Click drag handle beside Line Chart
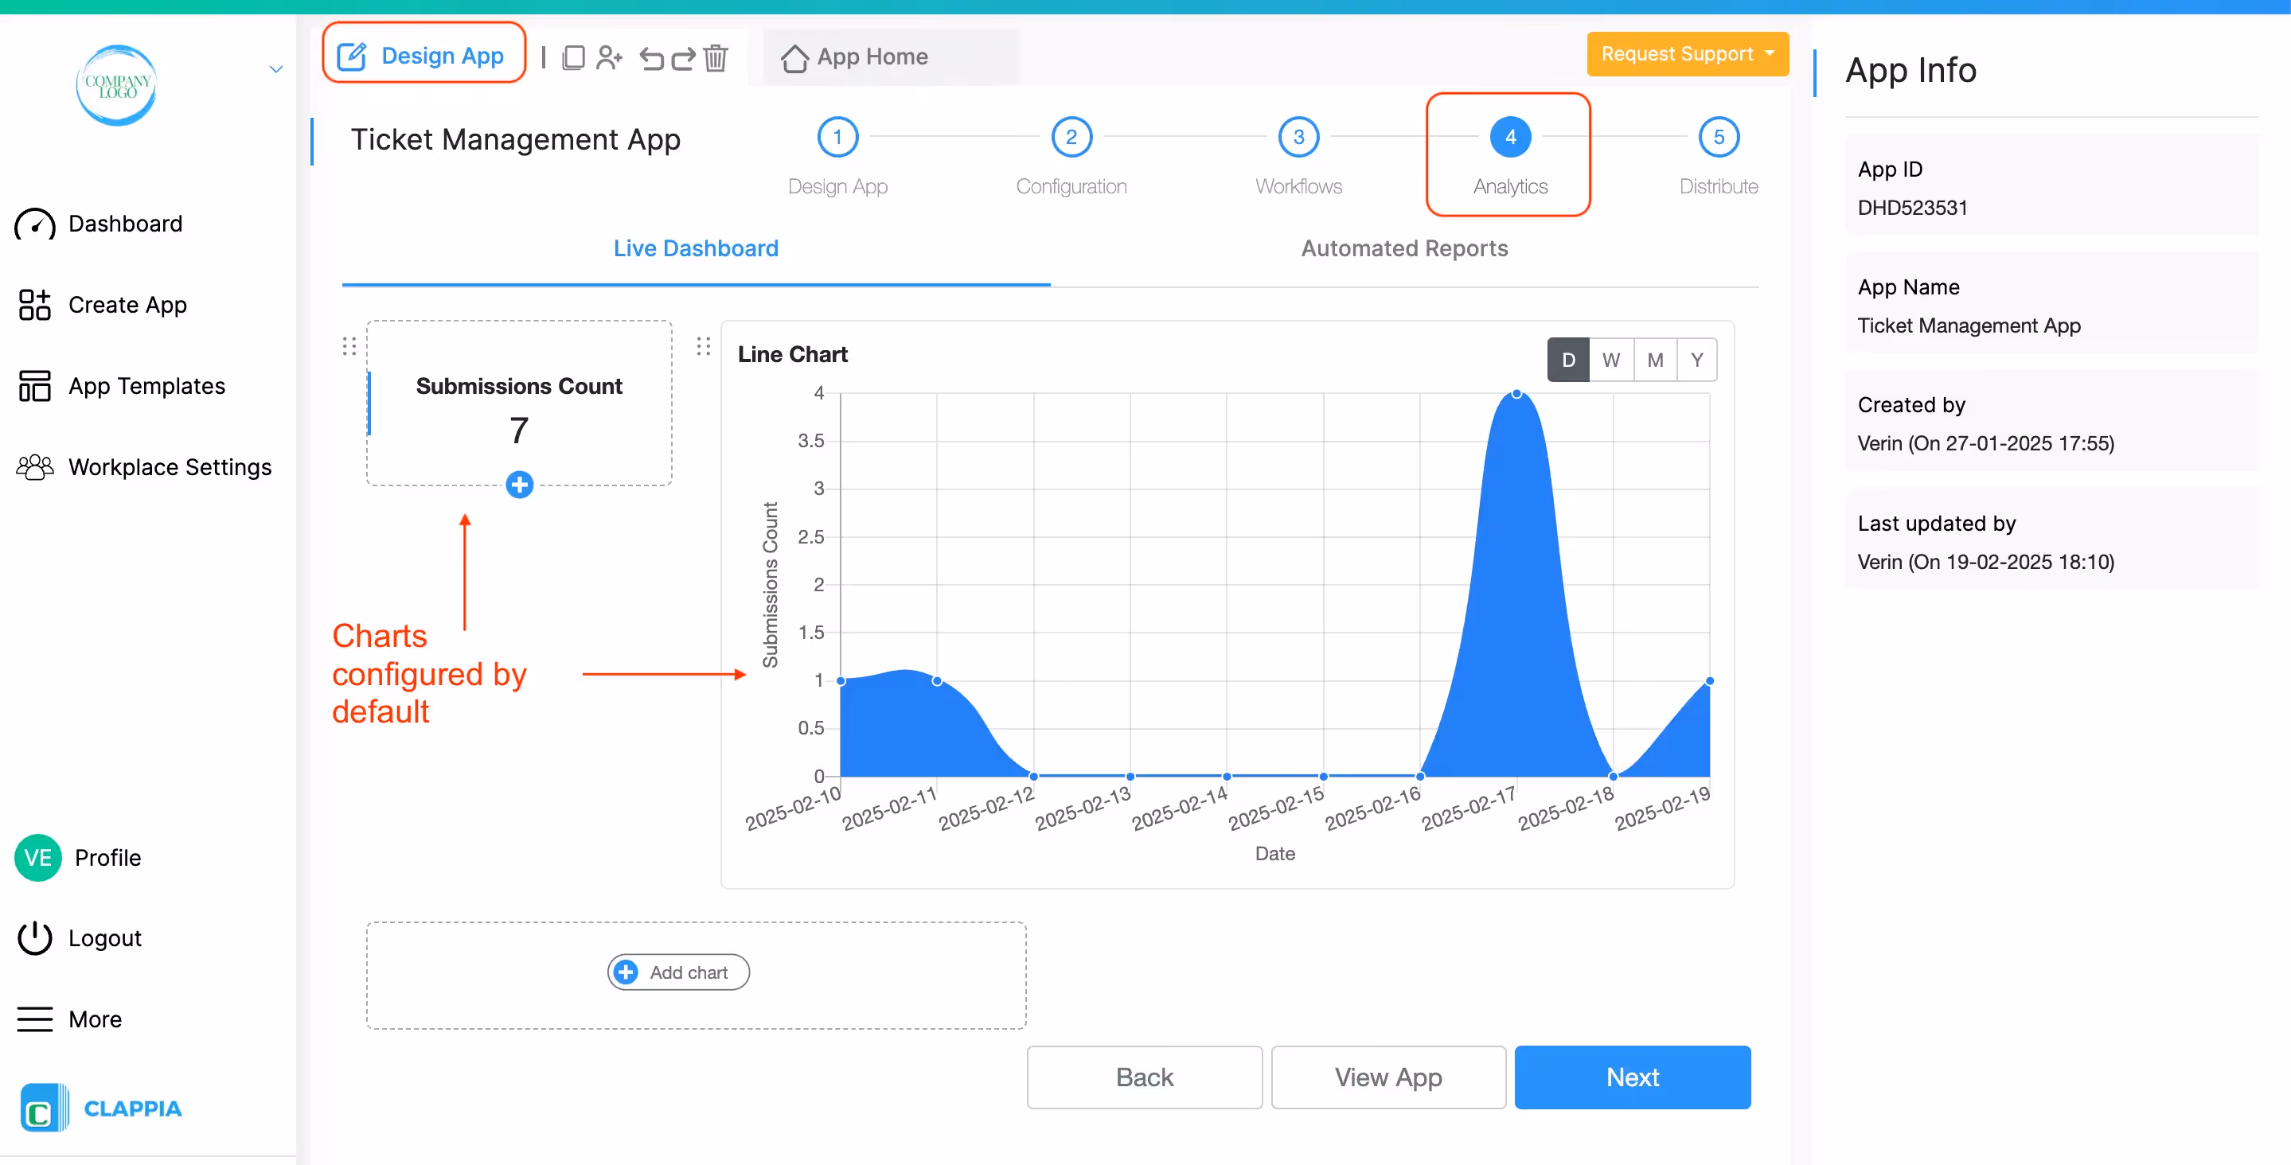The width and height of the screenshot is (2291, 1165). (704, 346)
